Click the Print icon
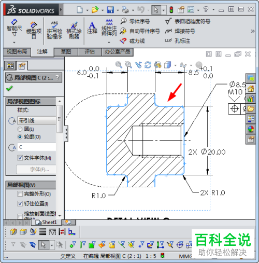This screenshot has height=263, width=259. (x=125, y=10)
